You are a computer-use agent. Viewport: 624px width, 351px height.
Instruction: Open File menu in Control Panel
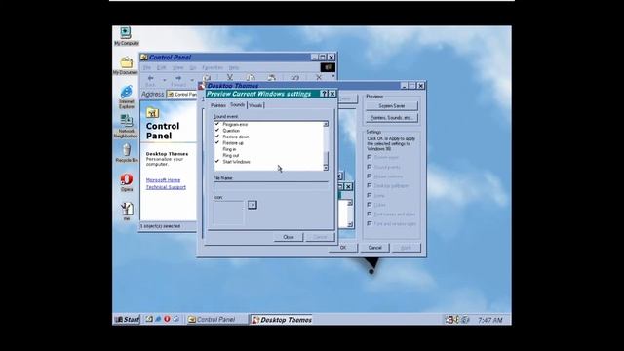pyautogui.click(x=147, y=67)
